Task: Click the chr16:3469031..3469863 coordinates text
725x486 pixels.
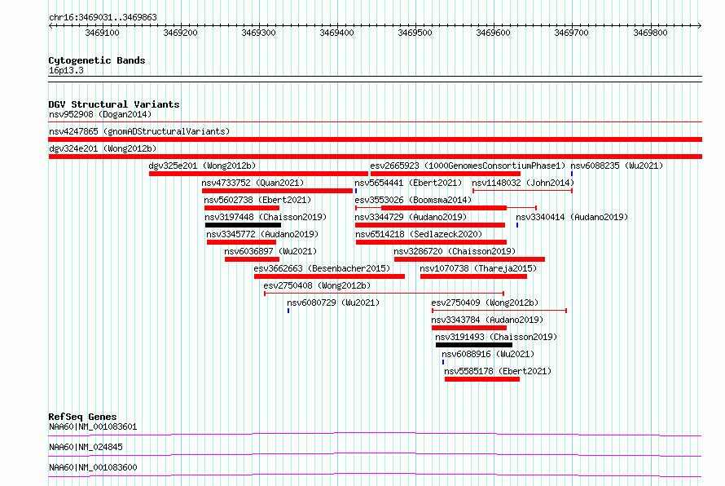Action: coord(103,18)
